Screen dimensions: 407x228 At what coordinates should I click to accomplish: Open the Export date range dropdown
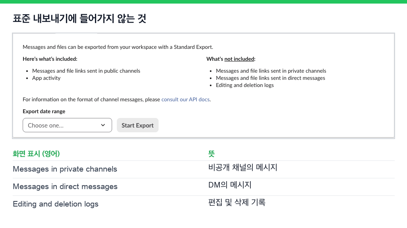tap(67, 125)
